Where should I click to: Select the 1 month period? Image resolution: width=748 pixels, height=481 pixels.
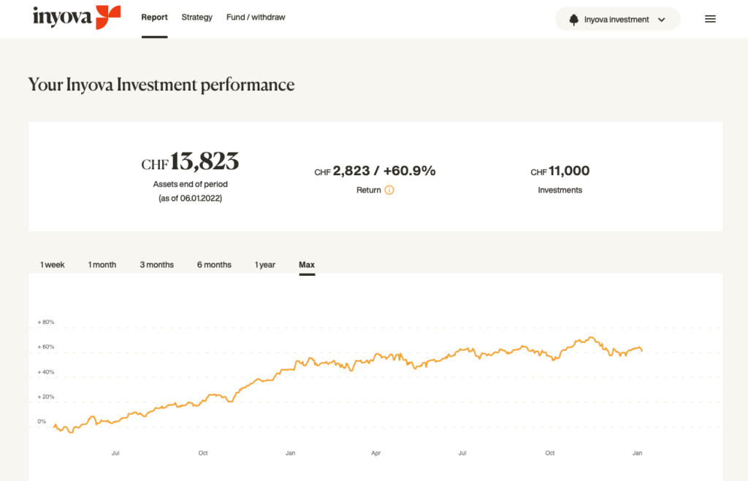coord(102,264)
